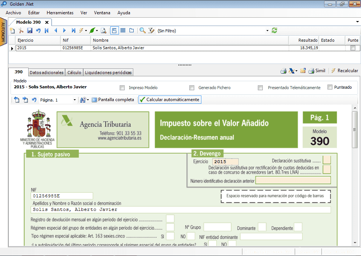Viewport: 361px width, 256px height.
Task: Click the form's vertical scrollbar thumb
Action: [354, 130]
